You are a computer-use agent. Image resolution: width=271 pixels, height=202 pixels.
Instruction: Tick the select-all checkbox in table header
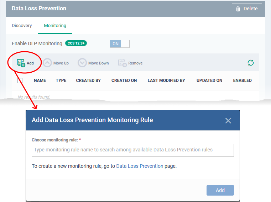tap(20, 81)
